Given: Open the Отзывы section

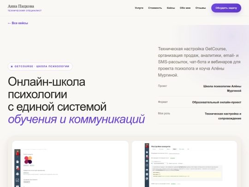Looking at the screenshot, I should coord(201,8).
